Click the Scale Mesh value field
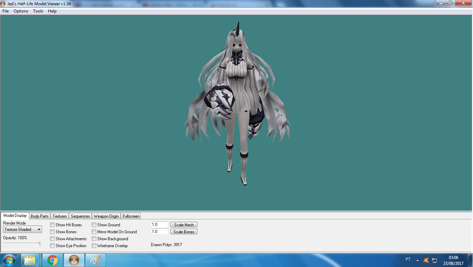 [x=160, y=225]
